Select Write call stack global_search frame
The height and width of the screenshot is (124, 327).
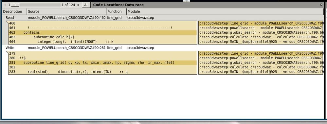(x=261, y=62)
